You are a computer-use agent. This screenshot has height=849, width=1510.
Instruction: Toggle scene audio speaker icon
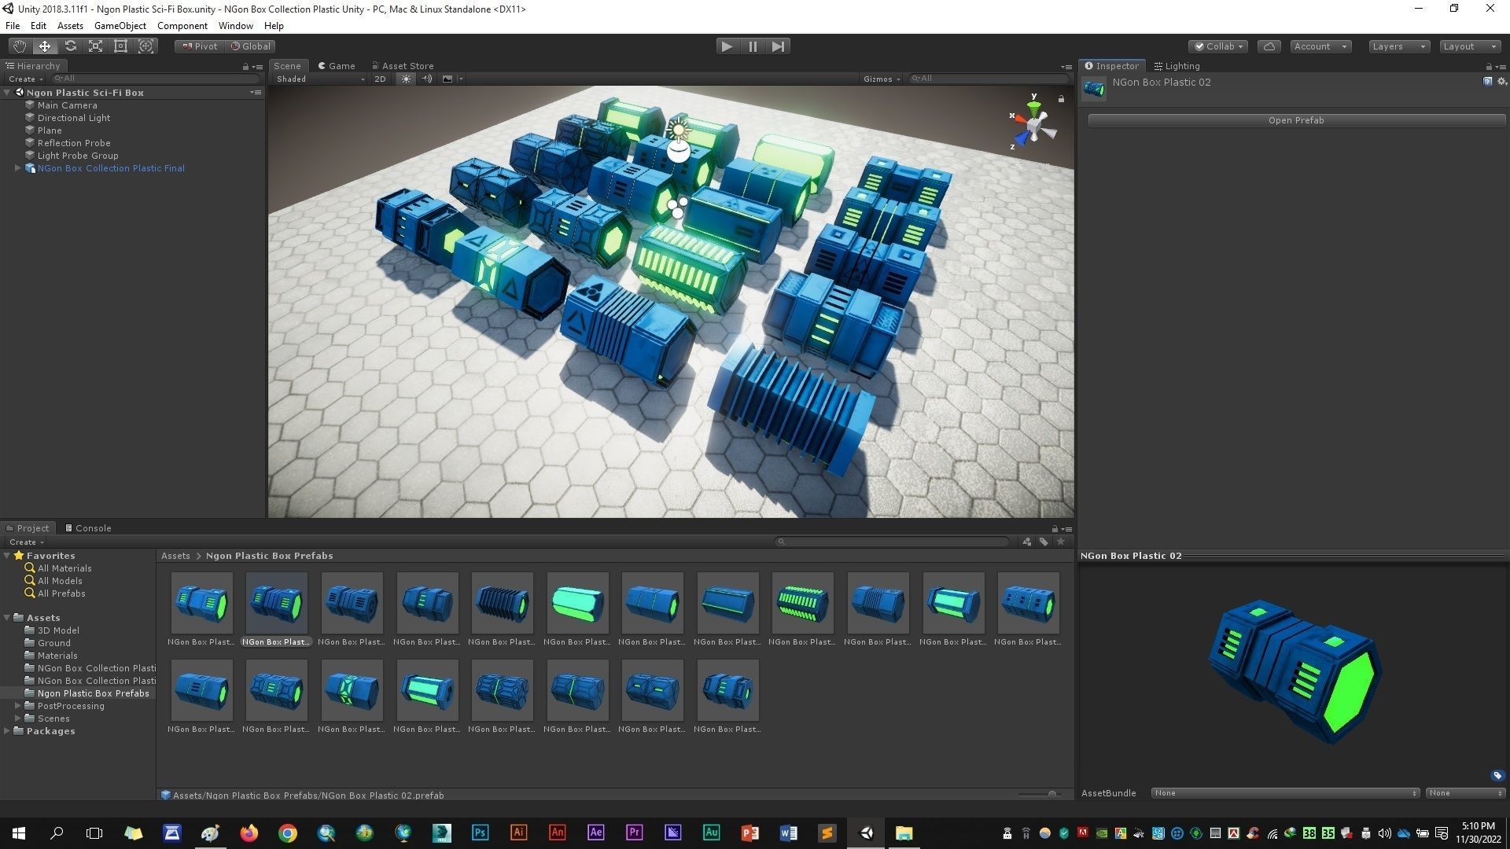(426, 79)
